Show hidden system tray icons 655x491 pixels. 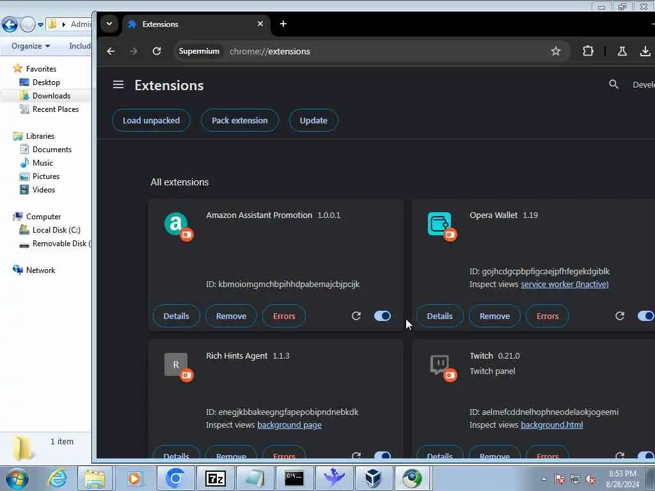[x=544, y=479]
